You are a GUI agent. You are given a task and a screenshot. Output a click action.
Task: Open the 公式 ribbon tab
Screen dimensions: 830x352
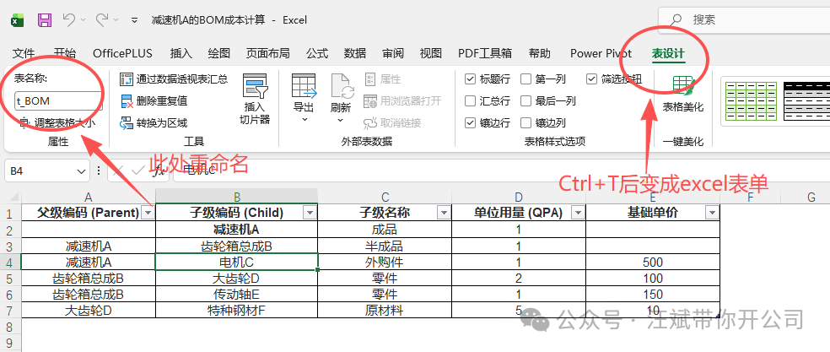click(317, 53)
